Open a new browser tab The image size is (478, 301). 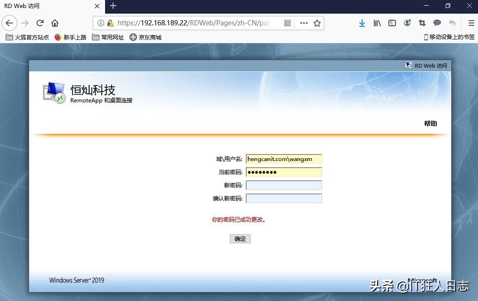coord(113,7)
